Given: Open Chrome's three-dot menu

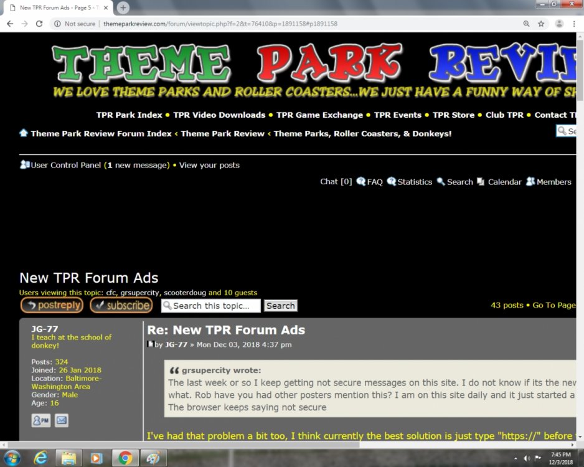Looking at the screenshot, I should click(x=573, y=23).
